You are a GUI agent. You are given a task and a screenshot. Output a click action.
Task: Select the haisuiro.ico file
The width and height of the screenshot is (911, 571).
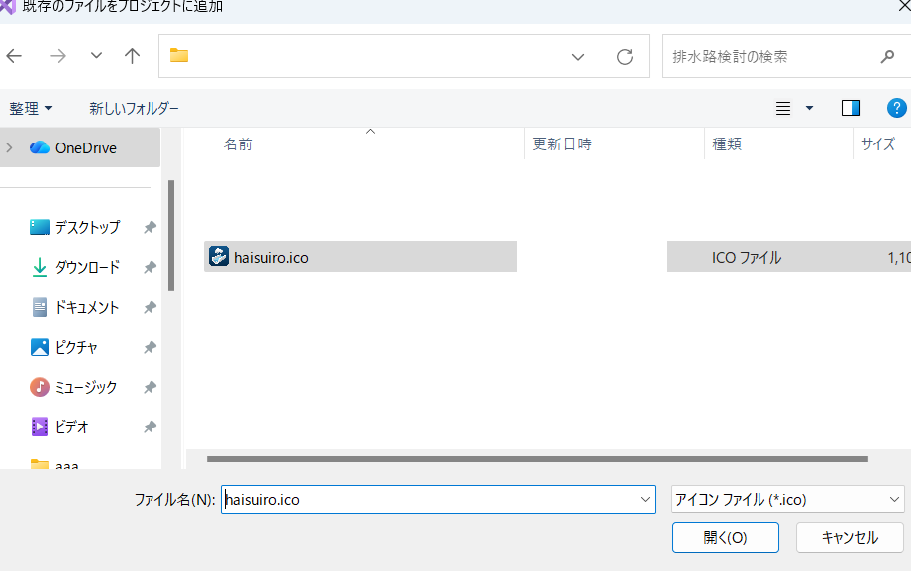coord(271,257)
